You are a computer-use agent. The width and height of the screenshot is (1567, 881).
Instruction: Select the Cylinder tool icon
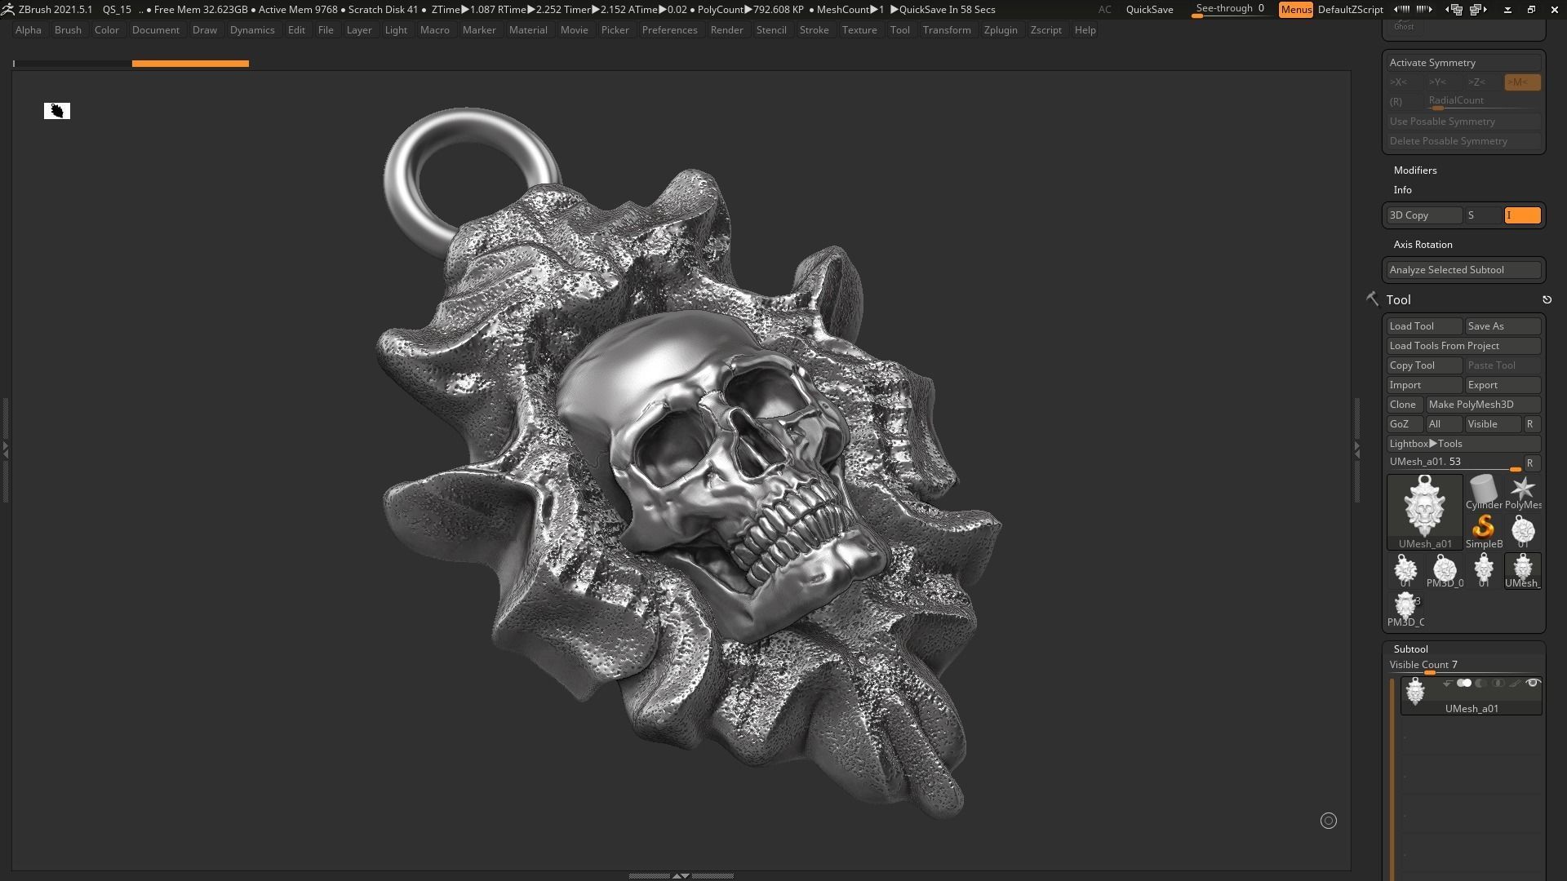click(x=1483, y=493)
